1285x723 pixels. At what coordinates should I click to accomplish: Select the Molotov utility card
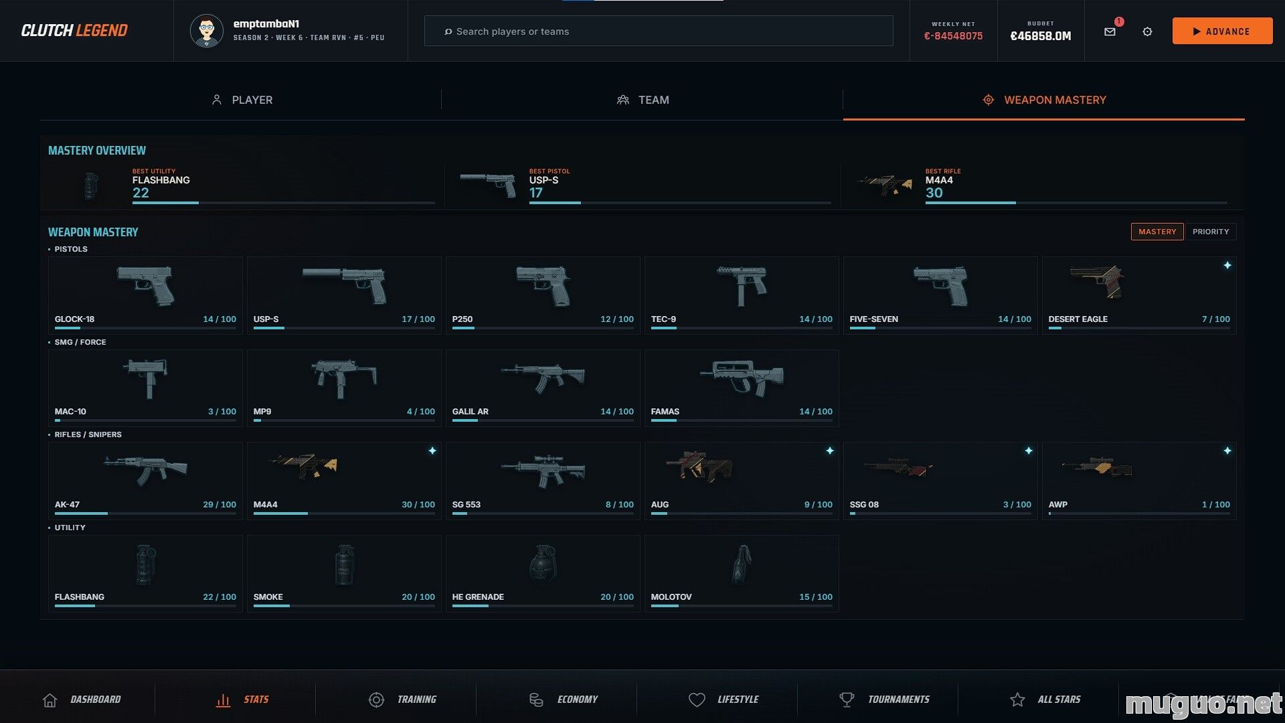742,574
